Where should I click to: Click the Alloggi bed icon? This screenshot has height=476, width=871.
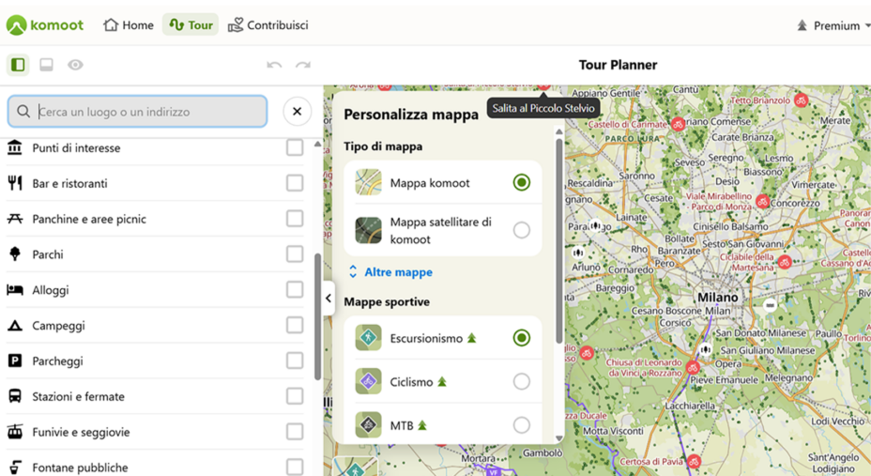(x=15, y=290)
